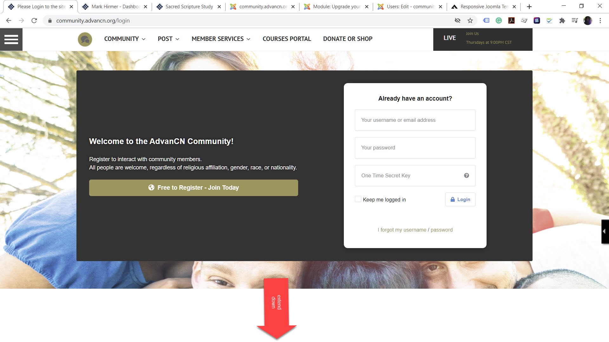Open the Courses Portal menu item
Viewport: 609px width, 342px height.
tap(287, 39)
